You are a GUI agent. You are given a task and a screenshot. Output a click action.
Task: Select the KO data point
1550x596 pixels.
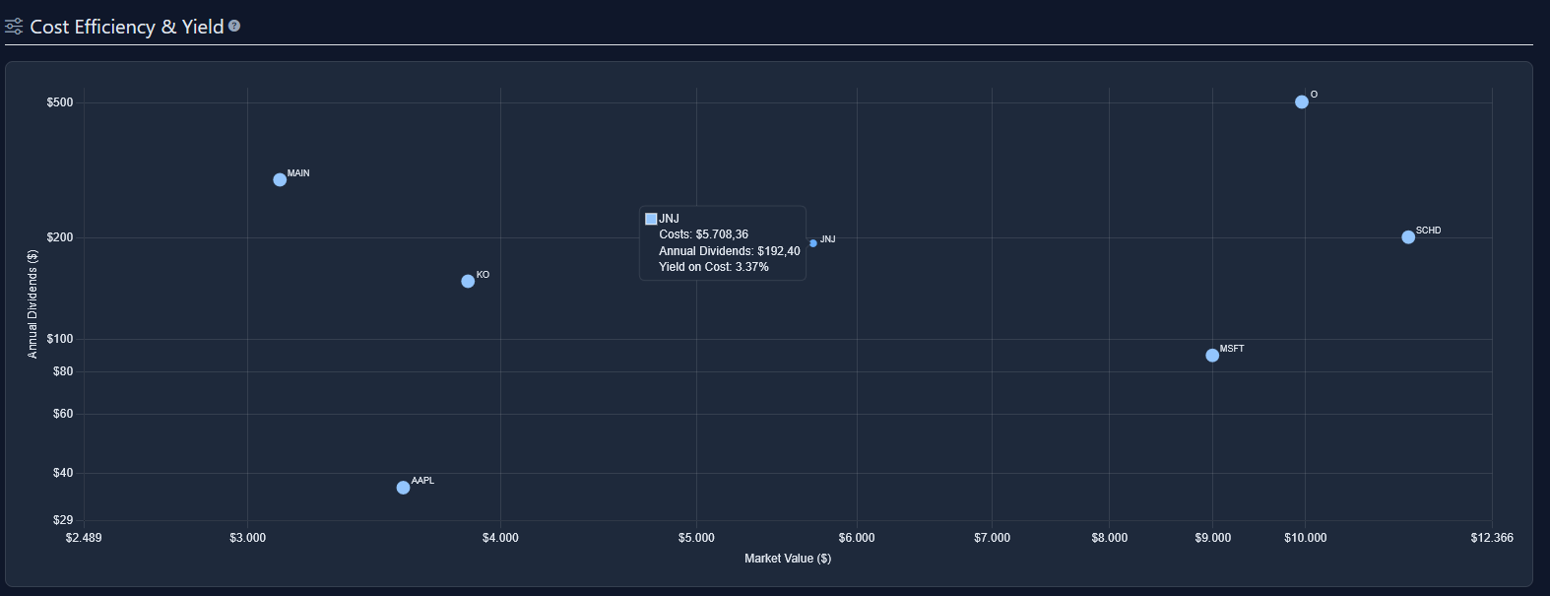coord(468,281)
